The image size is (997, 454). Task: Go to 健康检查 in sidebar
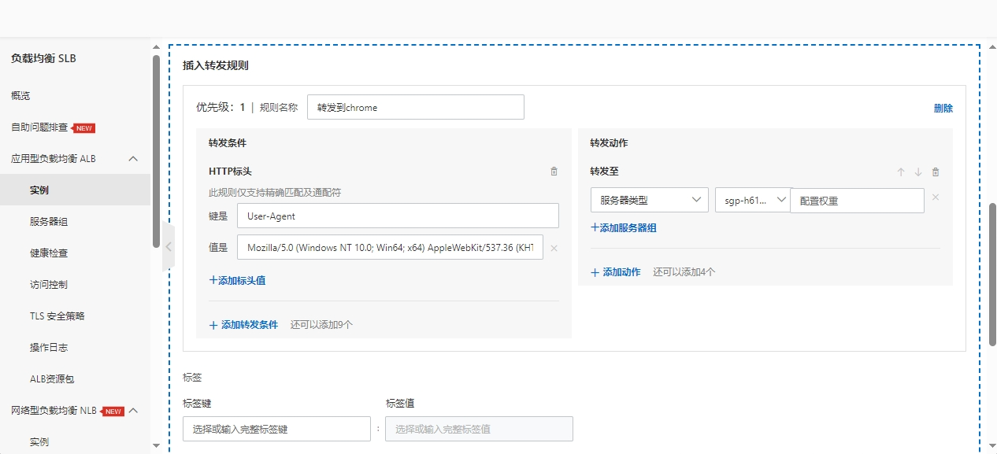point(49,253)
